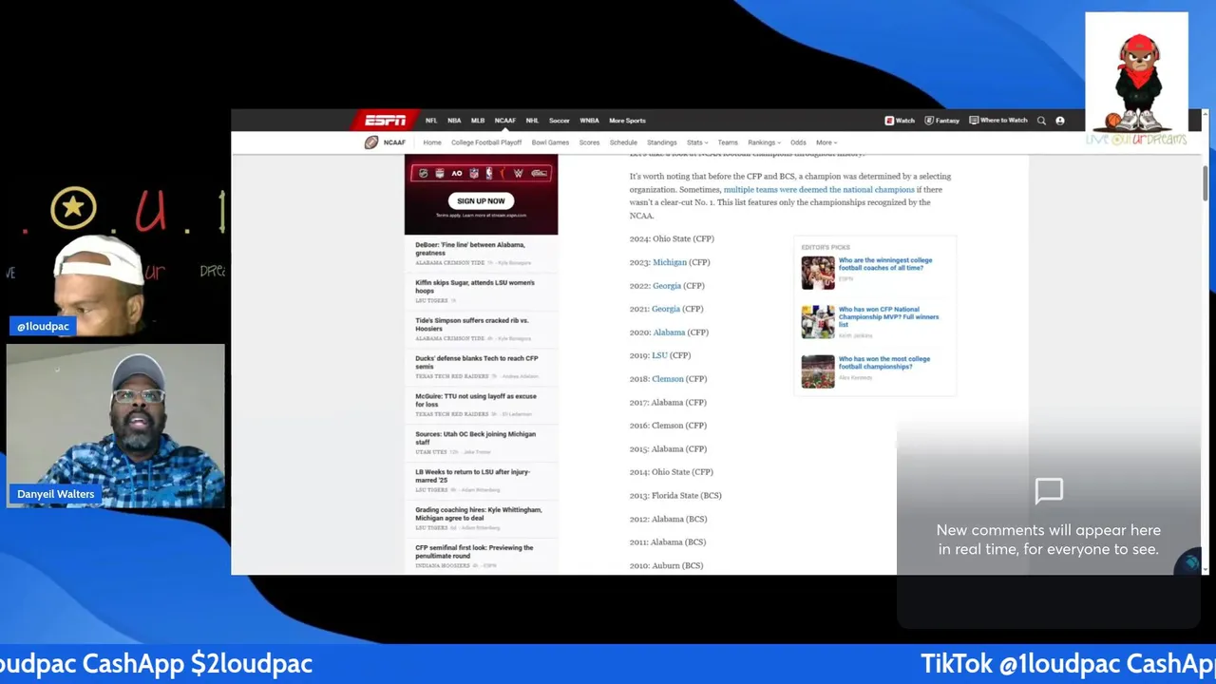Click the ESPN logo
1216x684 pixels.
click(385, 120)
